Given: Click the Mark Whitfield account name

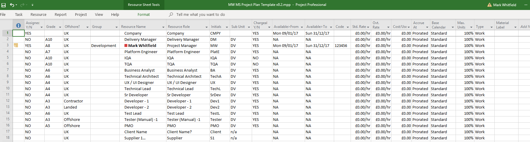Looking at the screenshot, I should click(504, 5).
